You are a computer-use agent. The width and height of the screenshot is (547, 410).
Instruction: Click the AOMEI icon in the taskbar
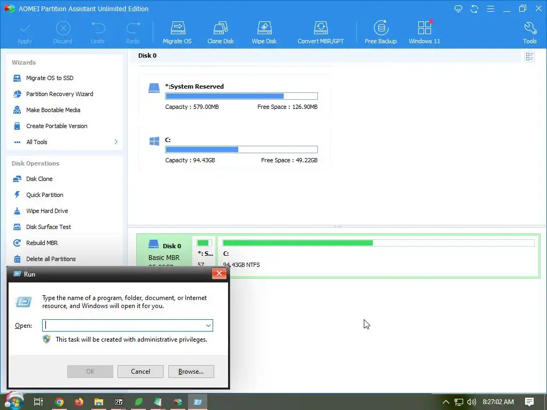[178, 402]
